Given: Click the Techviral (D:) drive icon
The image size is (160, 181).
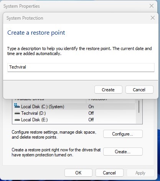Looking at the screenshot, I should [17, 113].
